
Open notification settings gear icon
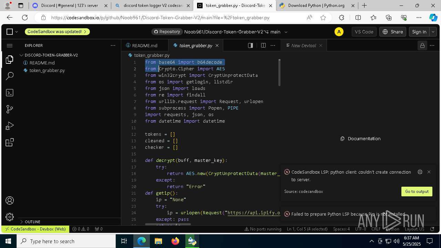tap(420, 172)
